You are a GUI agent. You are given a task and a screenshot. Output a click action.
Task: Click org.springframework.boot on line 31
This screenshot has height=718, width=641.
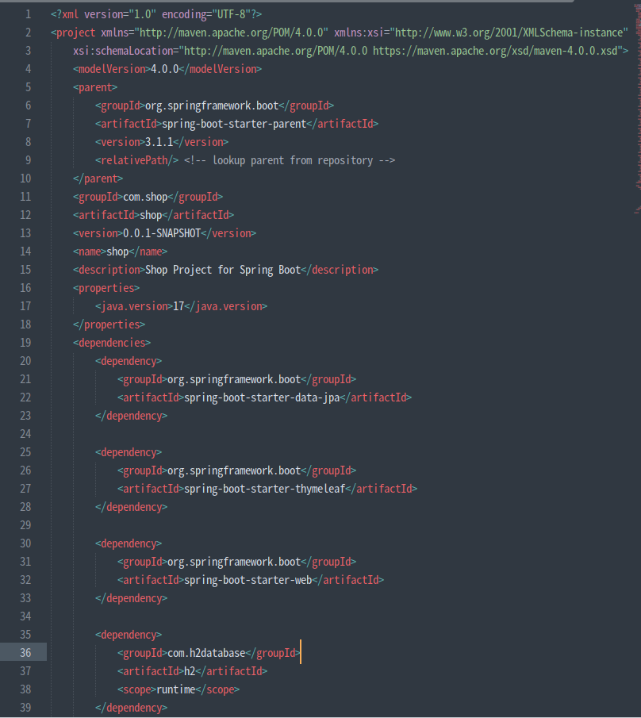(x=234, y=562)
